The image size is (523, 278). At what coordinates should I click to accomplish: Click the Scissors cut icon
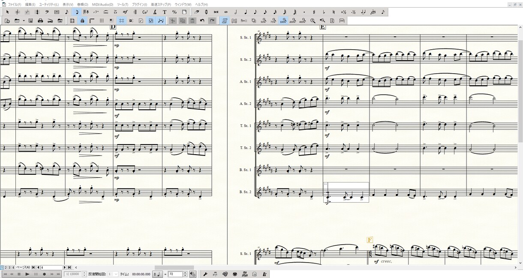[x=173, y=21]
